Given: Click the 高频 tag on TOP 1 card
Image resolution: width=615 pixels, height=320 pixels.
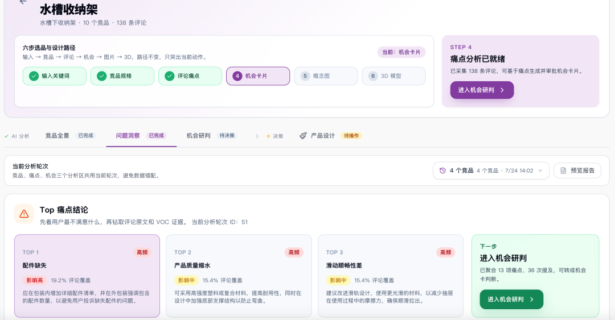Looking at the screenshot, I should [x=142, y=252].
